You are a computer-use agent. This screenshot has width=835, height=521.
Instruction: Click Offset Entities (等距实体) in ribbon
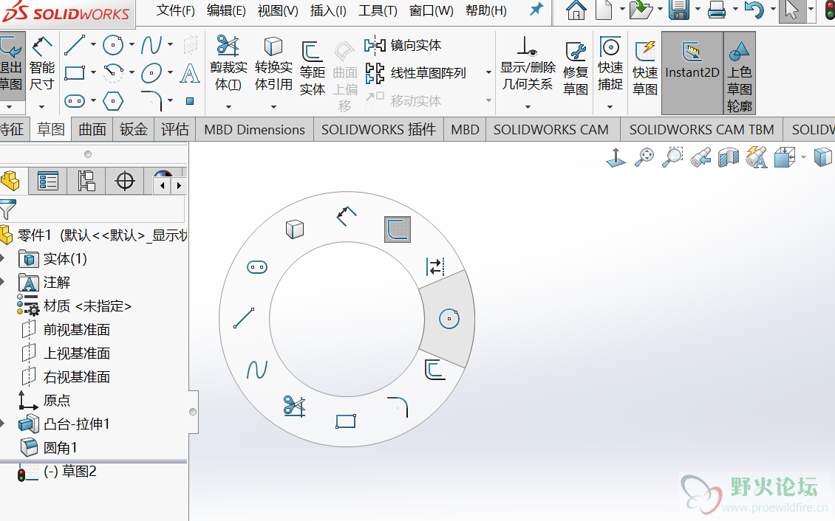point(312,69)
